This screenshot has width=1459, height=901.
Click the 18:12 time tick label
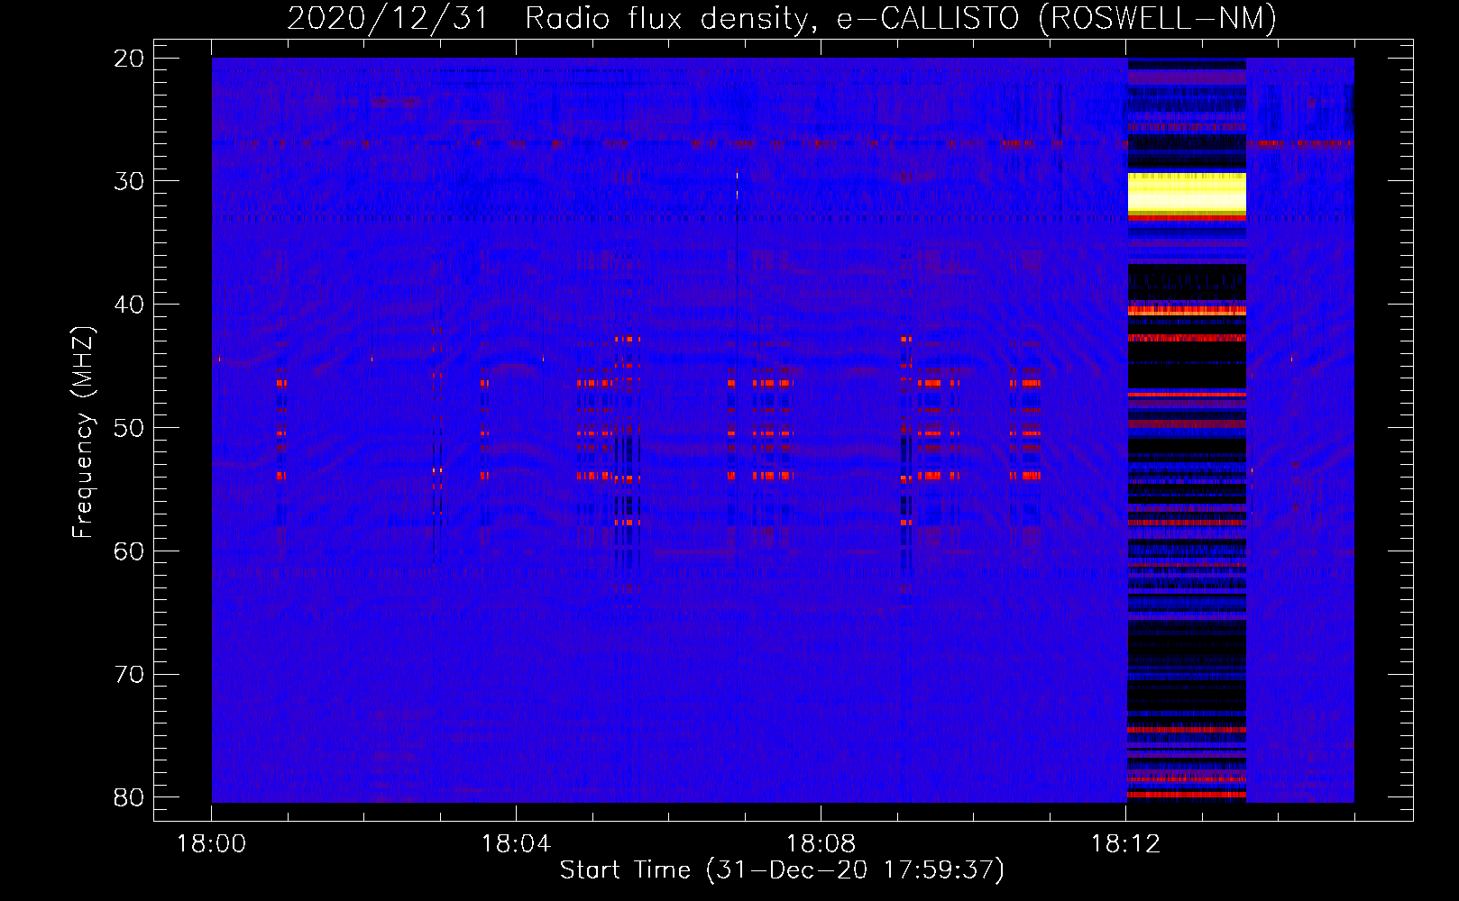click(1125, 844)
